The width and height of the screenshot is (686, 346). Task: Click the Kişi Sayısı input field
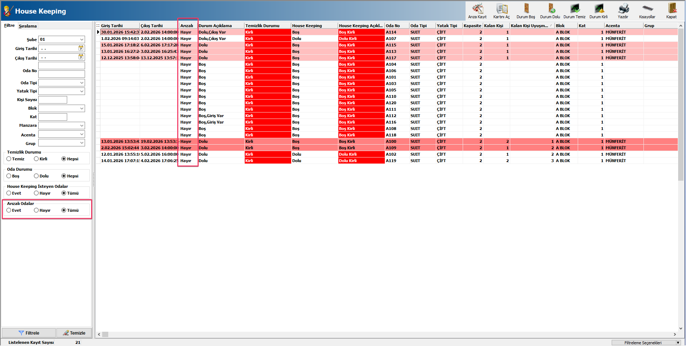pyautogui.click(x=53, y=100)
